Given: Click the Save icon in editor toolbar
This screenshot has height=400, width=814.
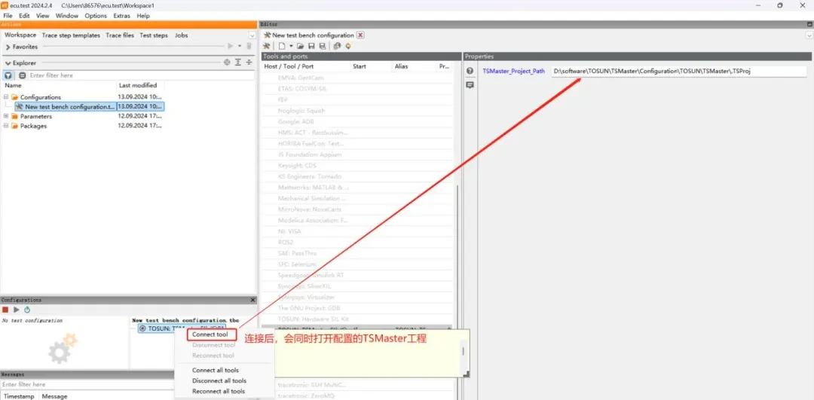Looking at the screenshot, I should [313, 46].
